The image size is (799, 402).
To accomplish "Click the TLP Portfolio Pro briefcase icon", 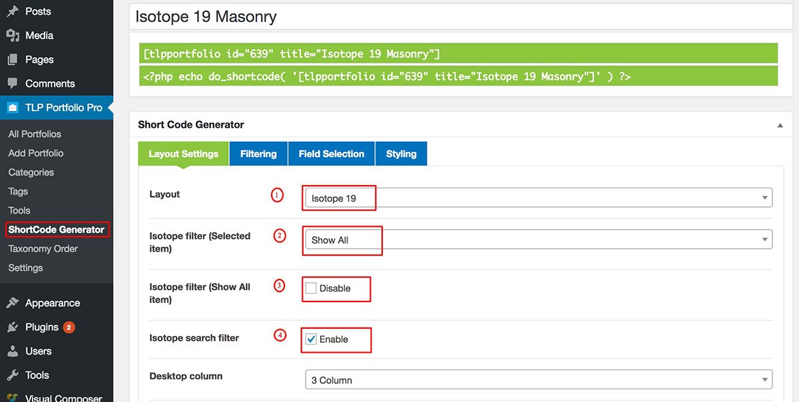I will (x=12, y=107).
